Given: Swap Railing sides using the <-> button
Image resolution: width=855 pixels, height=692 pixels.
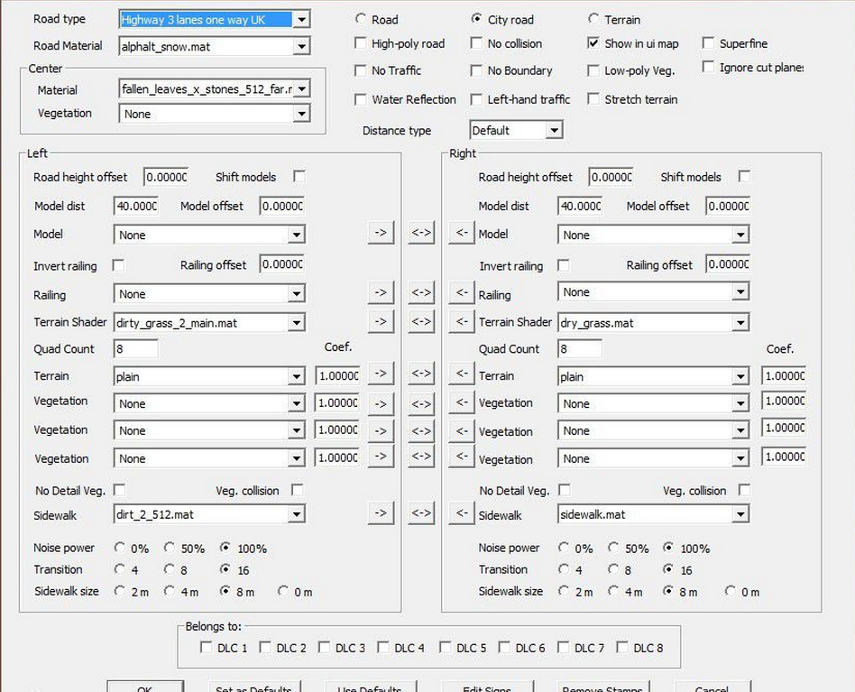Looking at the screenshot, I should [x=421, y=292].
